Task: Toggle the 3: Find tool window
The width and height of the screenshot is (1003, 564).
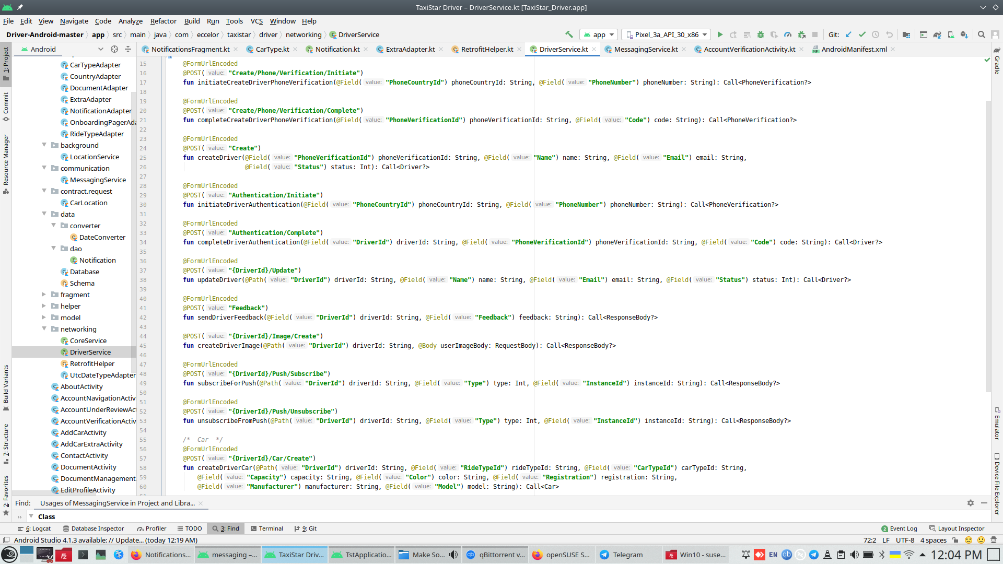Action: [x=226, y=528]
